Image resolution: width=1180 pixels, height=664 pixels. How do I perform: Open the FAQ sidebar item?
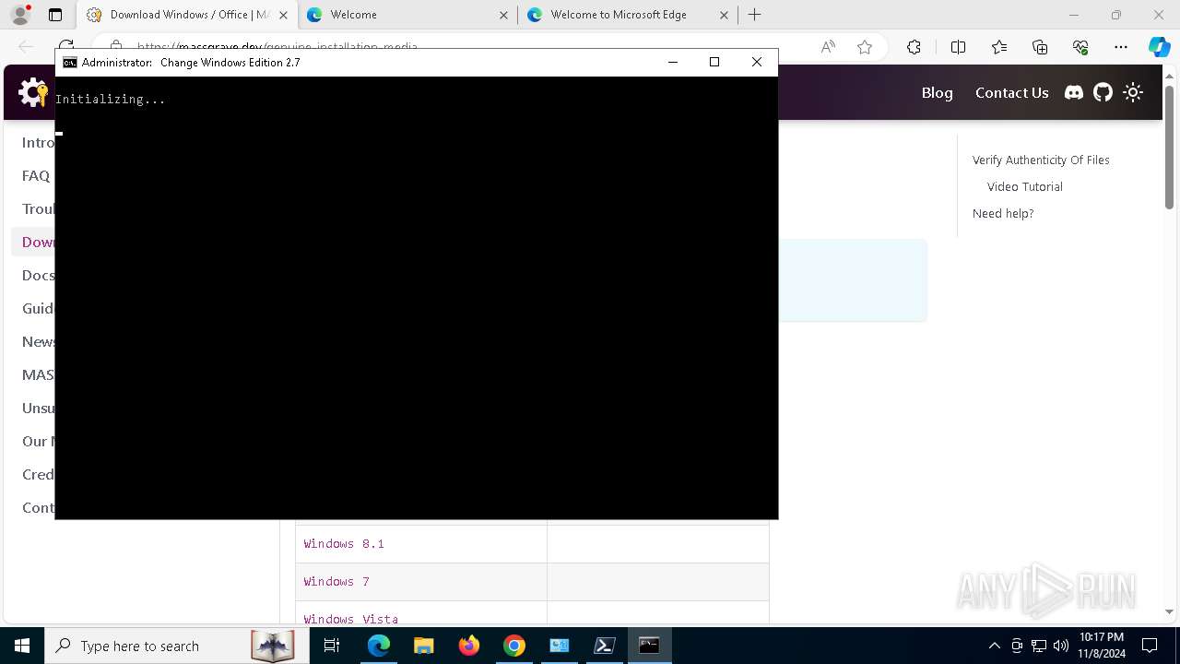pos(36,175)
